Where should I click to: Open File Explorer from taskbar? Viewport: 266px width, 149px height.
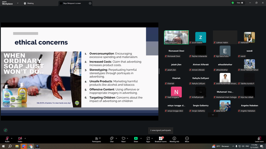tap(17, 146)
